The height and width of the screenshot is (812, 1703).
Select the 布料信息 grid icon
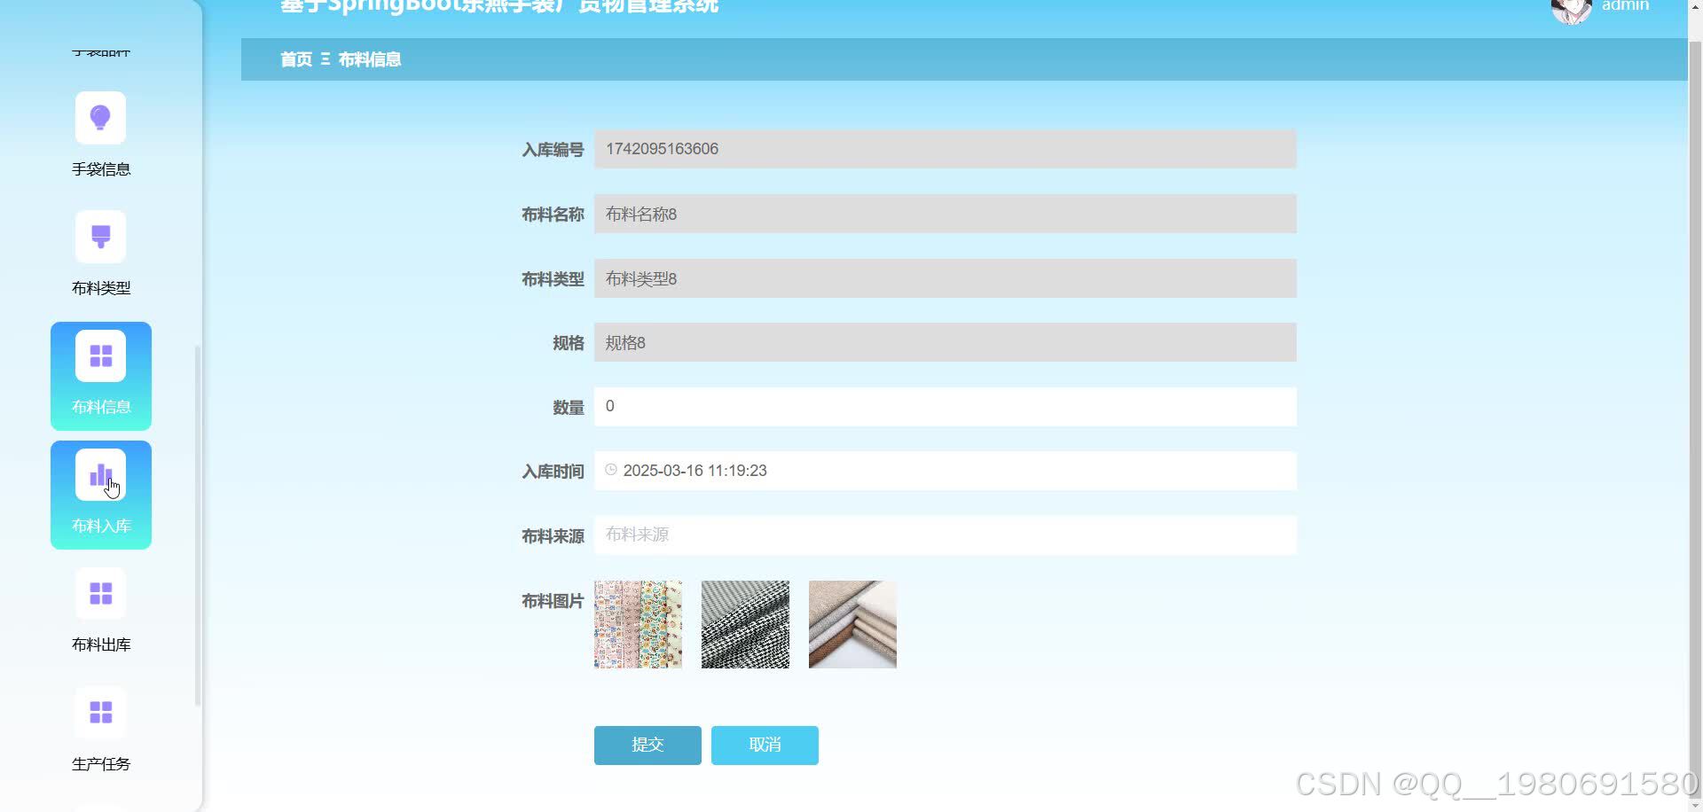100,355
